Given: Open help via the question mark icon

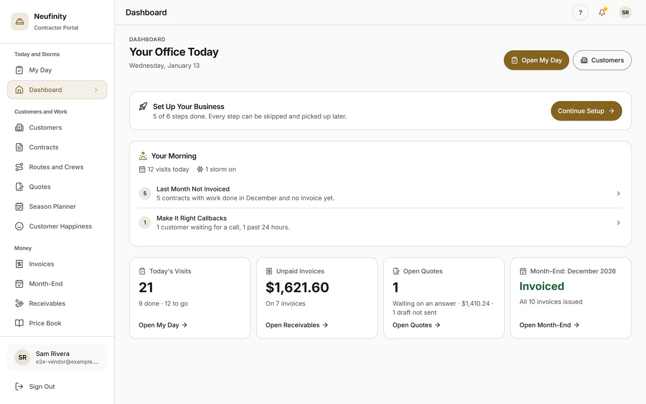Looking at the screenshot, I should [x=581, y=13].
